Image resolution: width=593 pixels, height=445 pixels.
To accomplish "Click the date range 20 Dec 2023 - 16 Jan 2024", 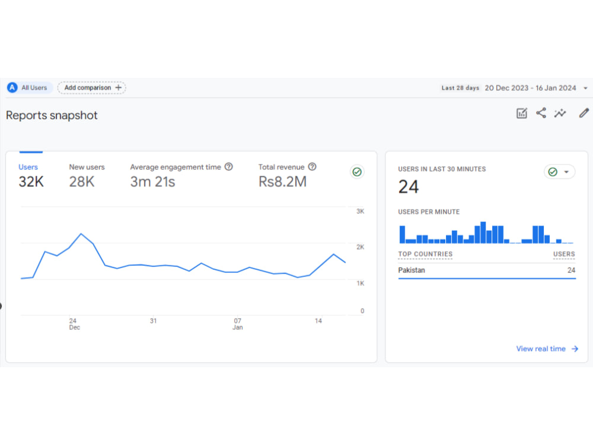I will tap(530, 88).
